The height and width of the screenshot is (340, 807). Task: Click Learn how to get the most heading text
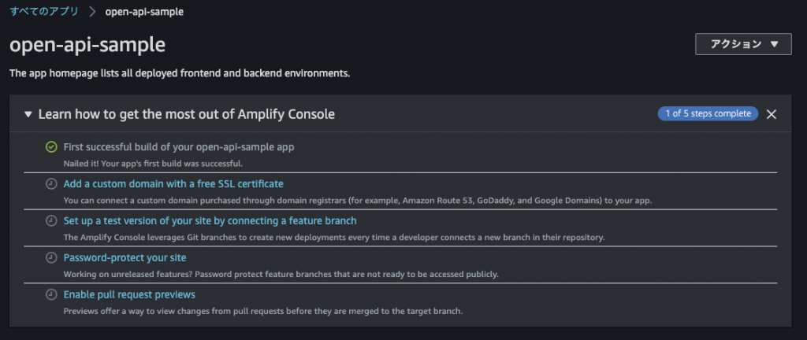click(186, 115)
